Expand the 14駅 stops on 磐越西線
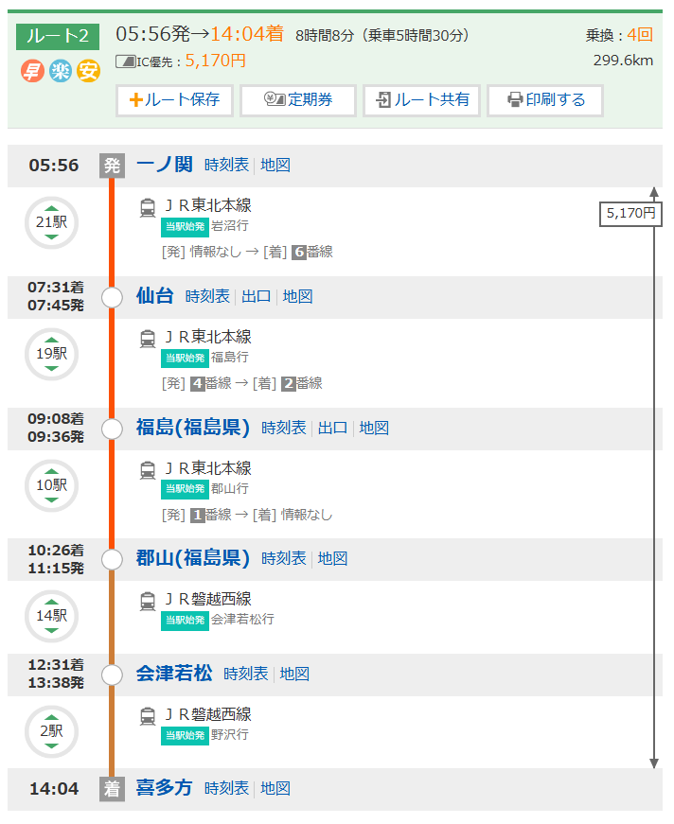The height and width of the screenshot is (824, 674). (x=51, y=616)
